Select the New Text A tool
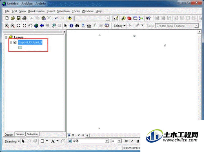Viewport: 204px width, 152px height. (x=53, y=141)
